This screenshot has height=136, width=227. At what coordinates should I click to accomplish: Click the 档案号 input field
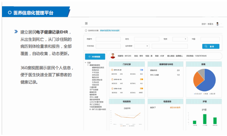pos(108,39)
